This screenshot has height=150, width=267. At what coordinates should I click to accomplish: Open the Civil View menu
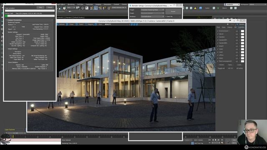(x=80, y=5)
